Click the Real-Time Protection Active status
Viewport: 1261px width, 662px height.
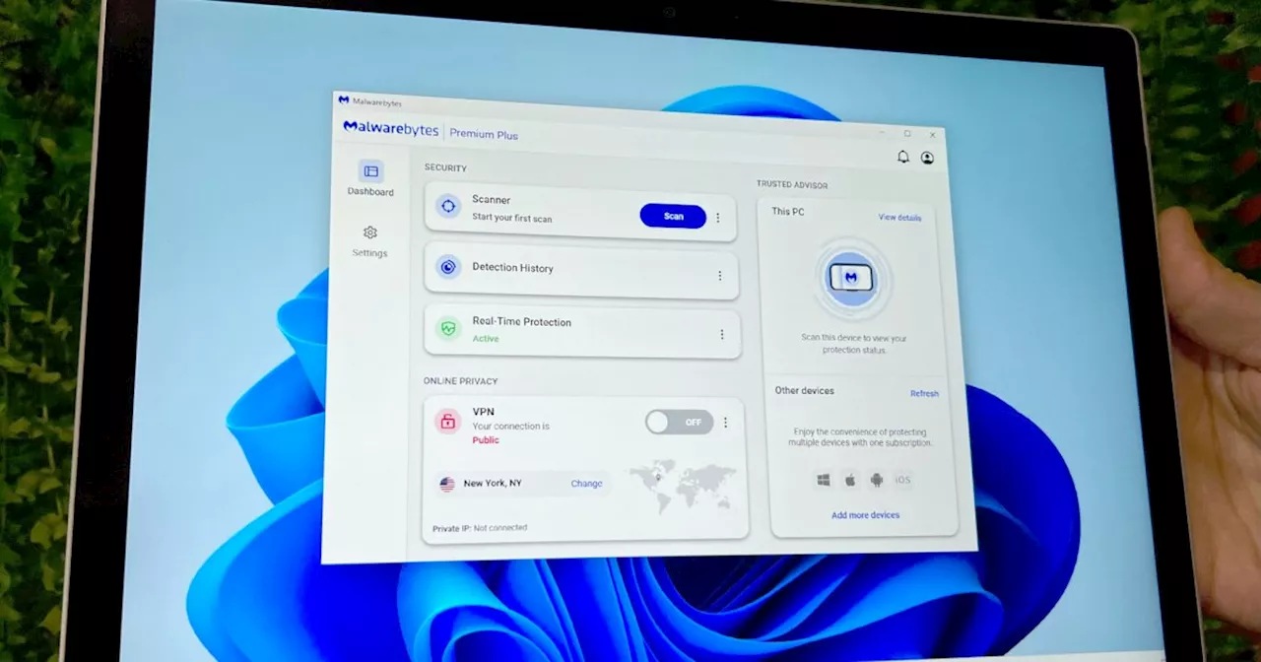click(x=485, y=339)
